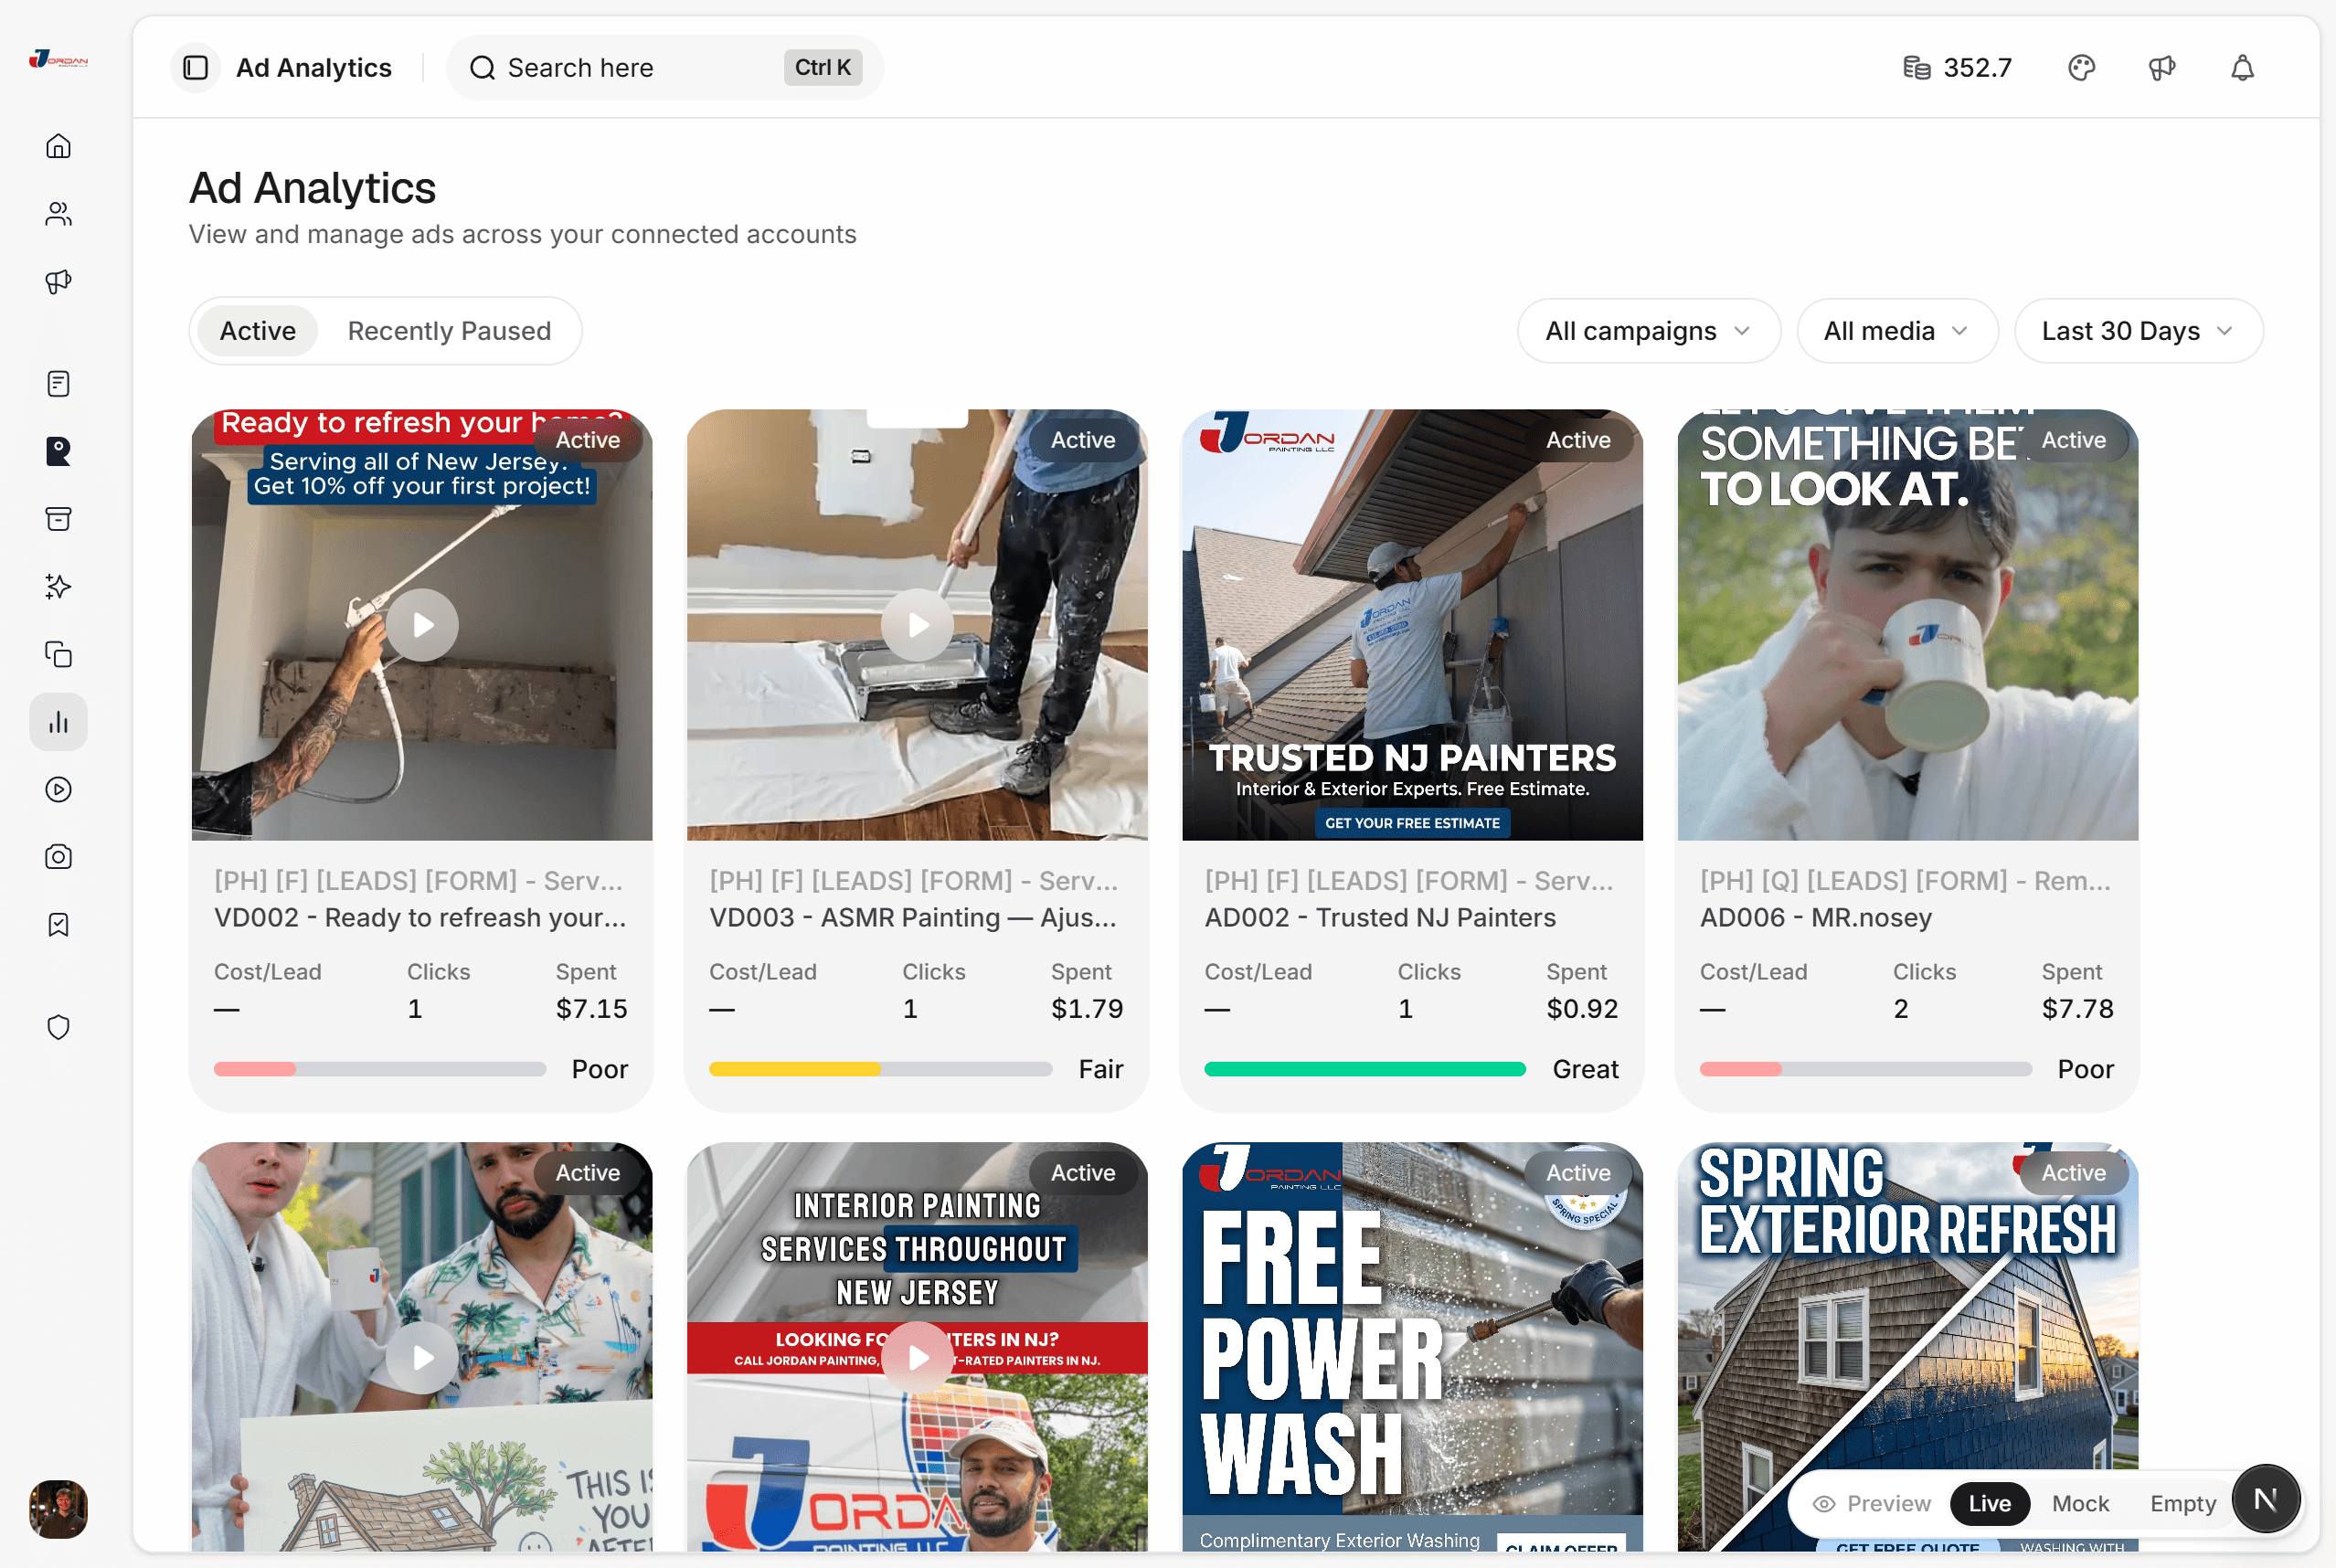The width and height of the screenshot is (2336, 1568).
Task: Click the round N button bottom right
Action: [x=2266, y=1499]
